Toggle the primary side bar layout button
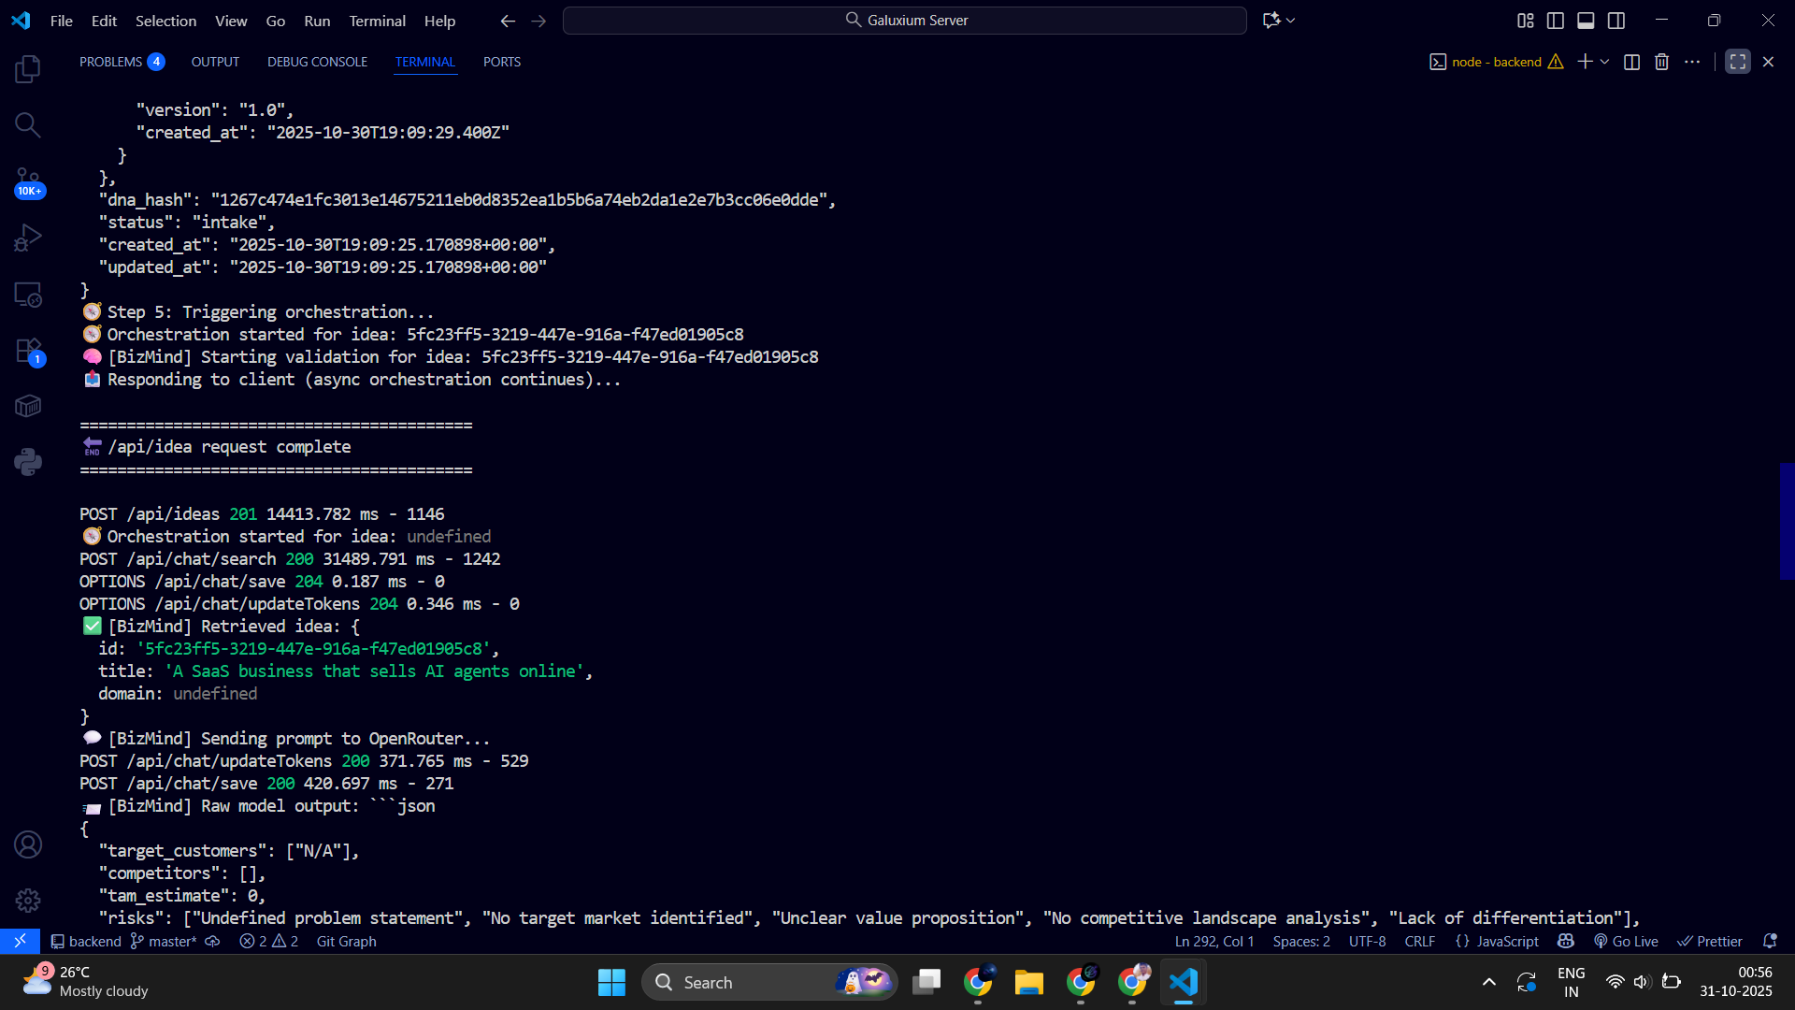 (x=1556, y=21)
